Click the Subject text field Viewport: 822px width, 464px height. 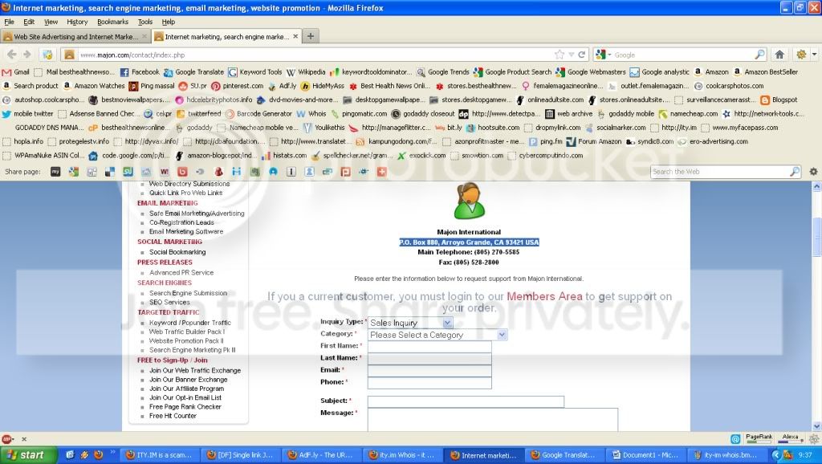pyautogui.click(x=466, y=401)
